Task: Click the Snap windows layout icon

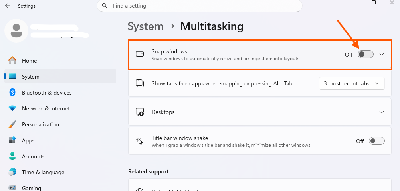Action: pos(140,55)
